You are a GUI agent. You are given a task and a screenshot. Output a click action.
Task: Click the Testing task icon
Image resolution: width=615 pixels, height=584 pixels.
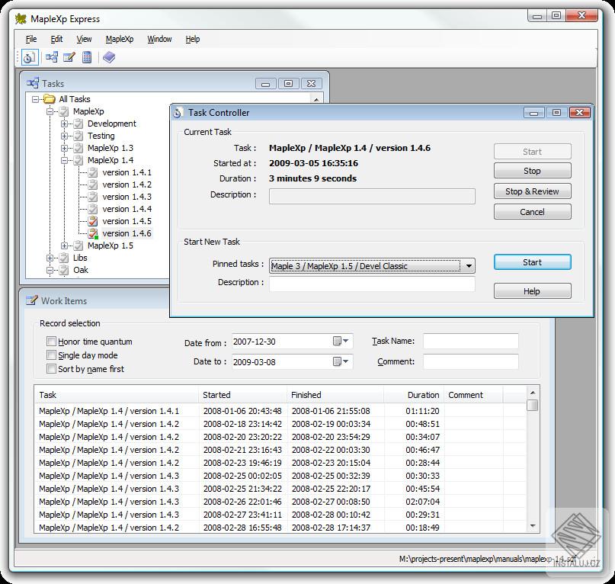pos(78,136)
